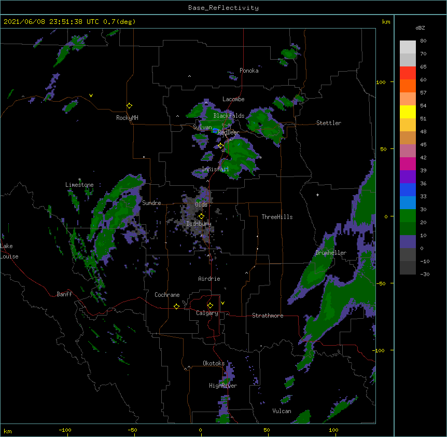Screen dimensions: 447x437
Task: Click the Blackfalds label
Action: (229, 116)
